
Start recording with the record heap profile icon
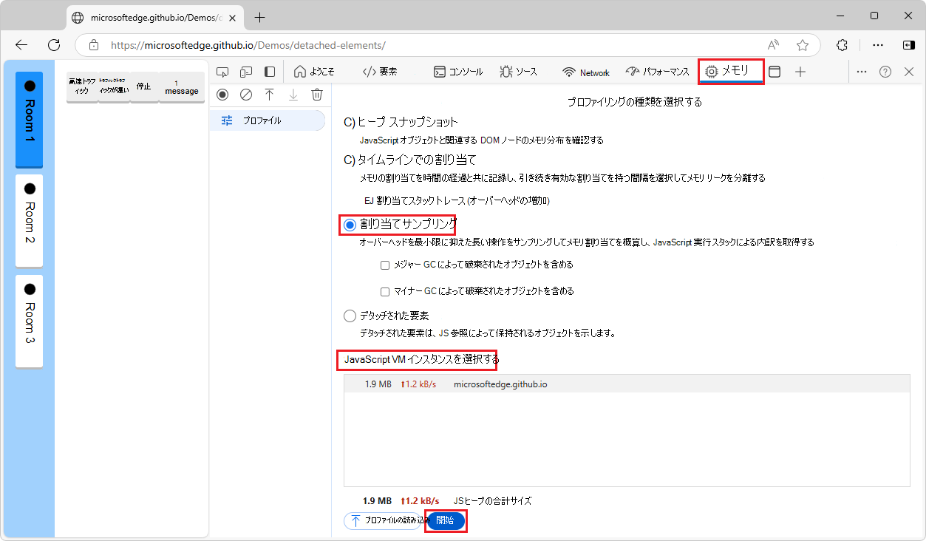[222, 95]
